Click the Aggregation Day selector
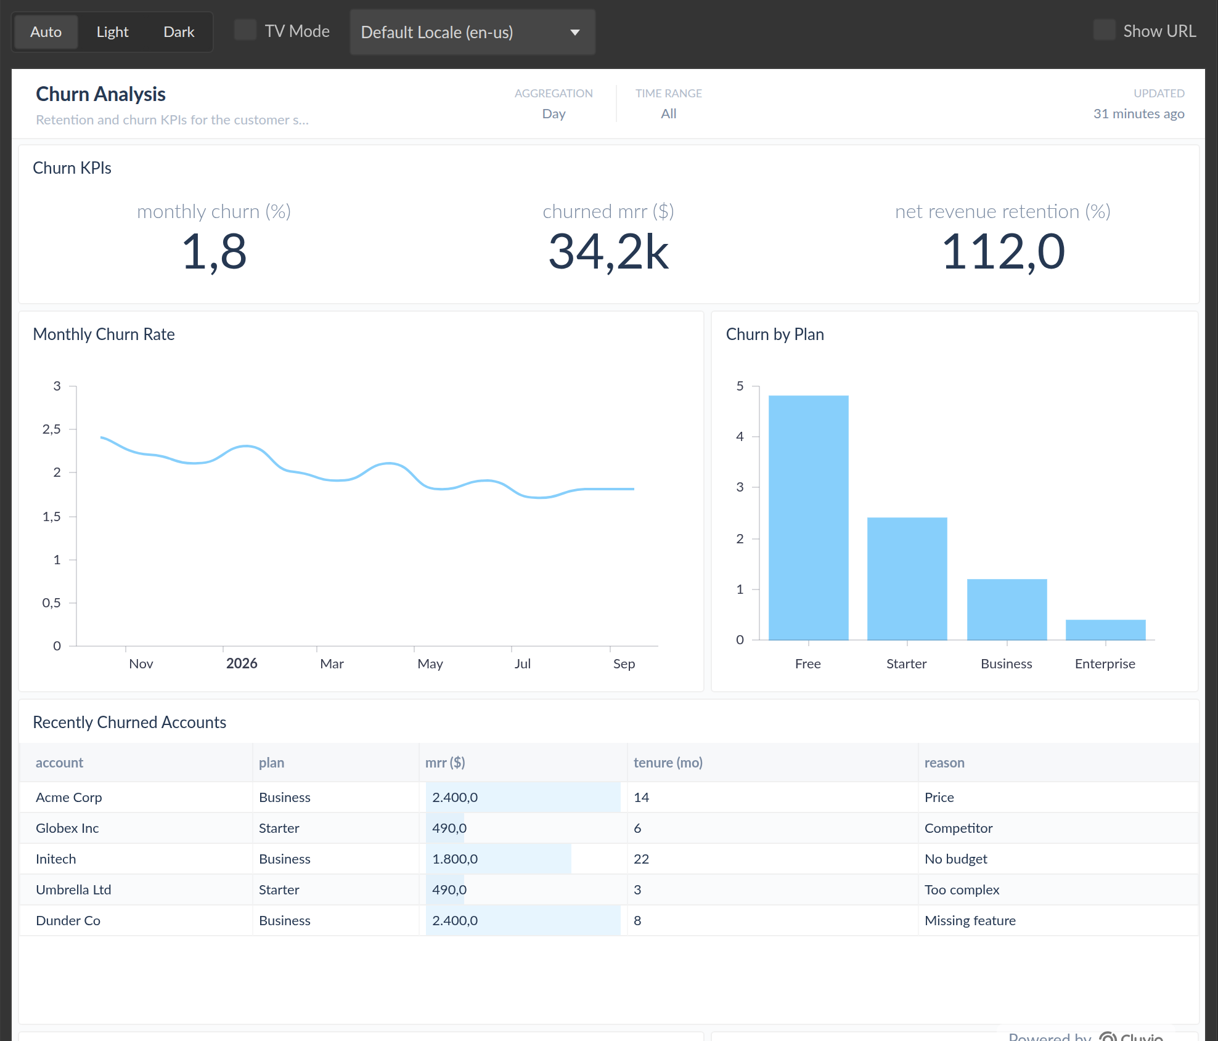 [x=554, y=103]
